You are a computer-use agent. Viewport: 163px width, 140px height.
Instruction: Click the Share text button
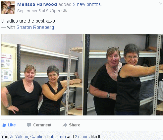click(75, 125)
